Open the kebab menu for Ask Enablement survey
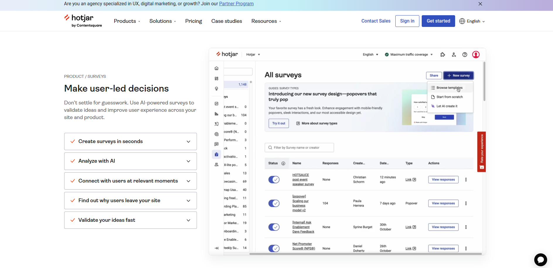This screenshot has height=268, width=553. coord(466,227)
